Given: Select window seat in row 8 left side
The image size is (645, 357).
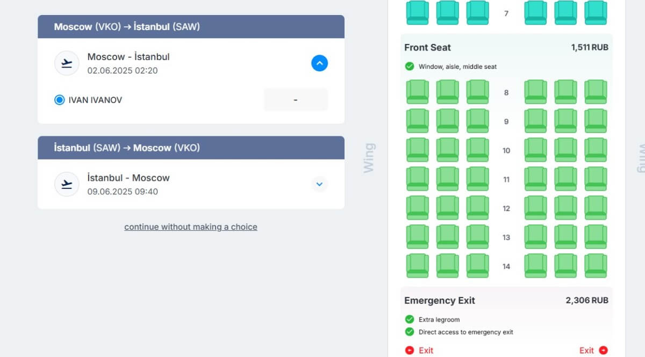Looking at the screenshot, I should click(x=417, y=92).
